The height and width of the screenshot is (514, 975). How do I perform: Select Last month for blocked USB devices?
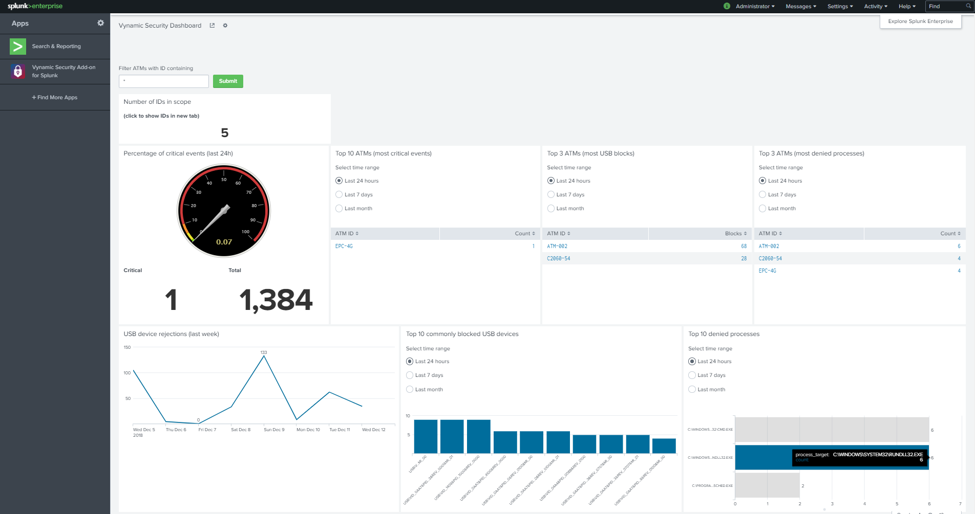[410, 389]
